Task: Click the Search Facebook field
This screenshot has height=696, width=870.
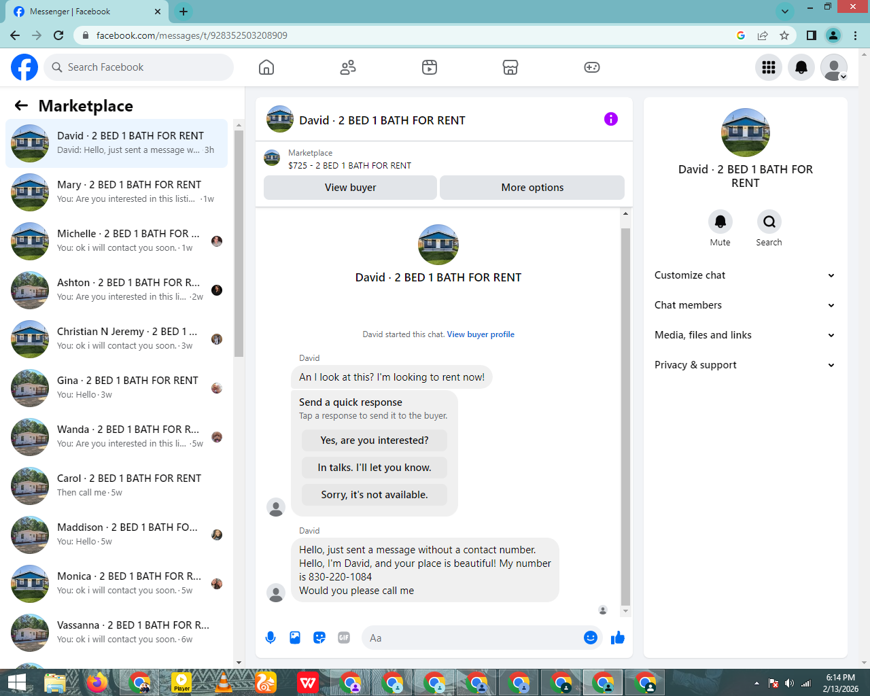Action: click(x=139, y=67)
